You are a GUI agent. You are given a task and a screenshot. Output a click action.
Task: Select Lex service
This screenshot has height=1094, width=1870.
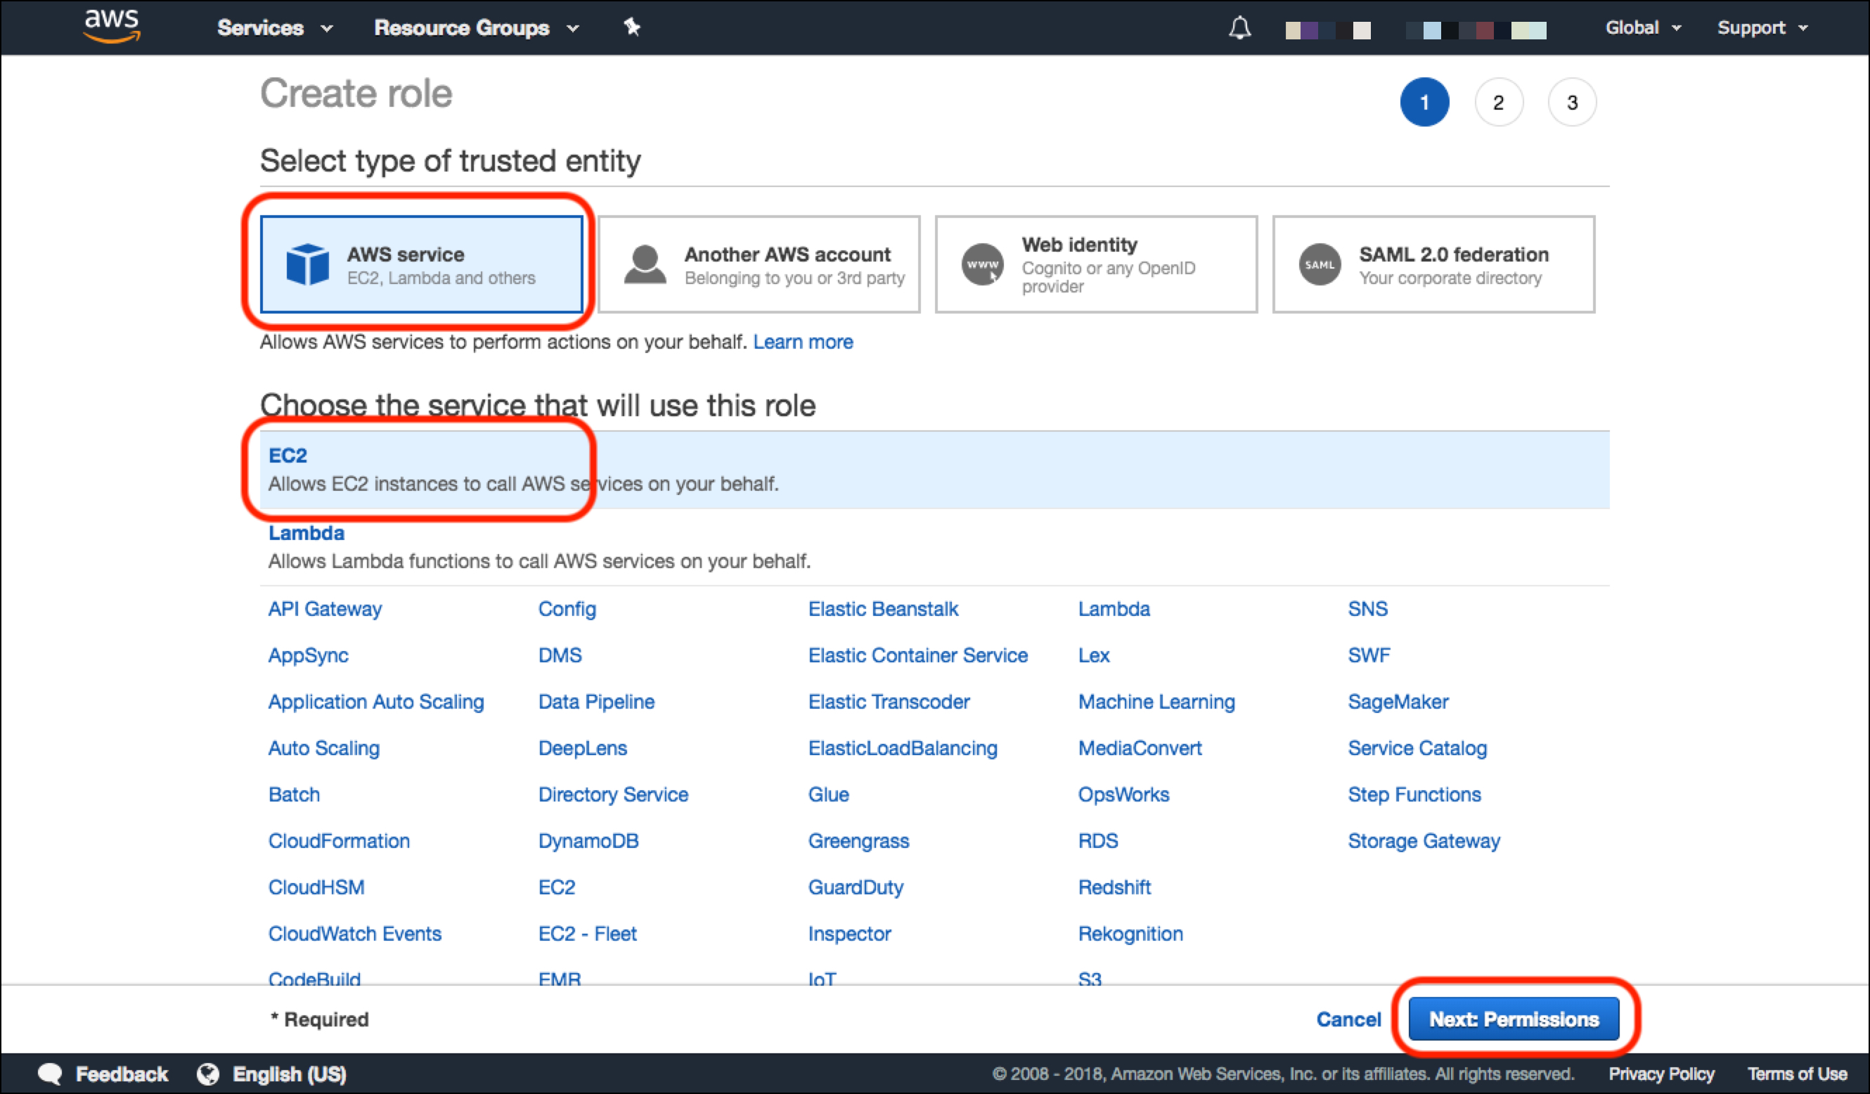pyautogui.click(x=1094, y=655)
